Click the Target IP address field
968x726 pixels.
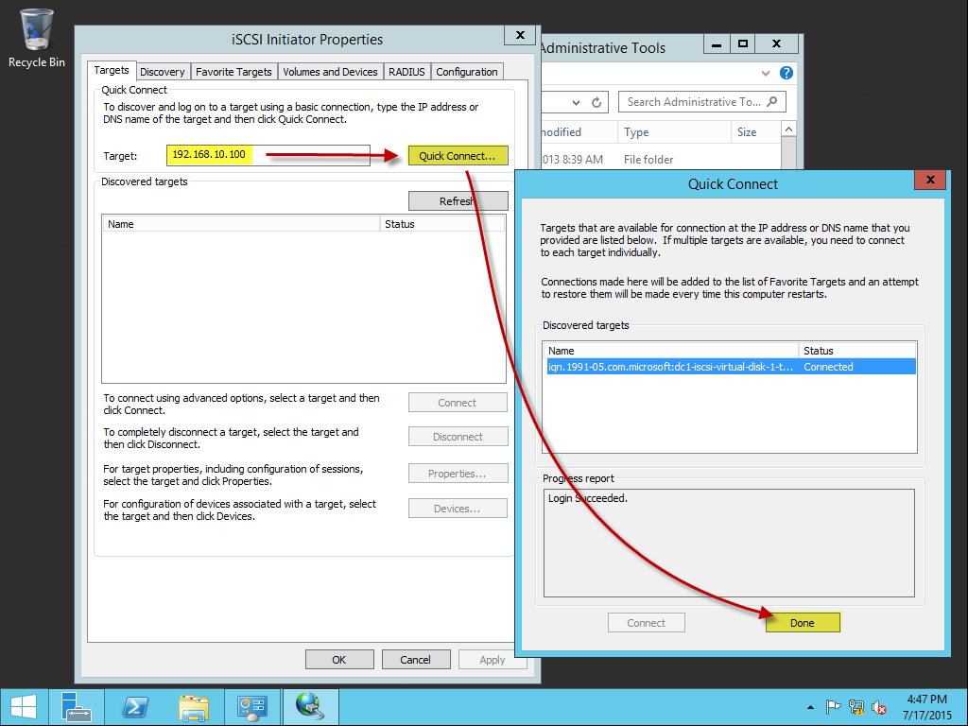(268, 155)
